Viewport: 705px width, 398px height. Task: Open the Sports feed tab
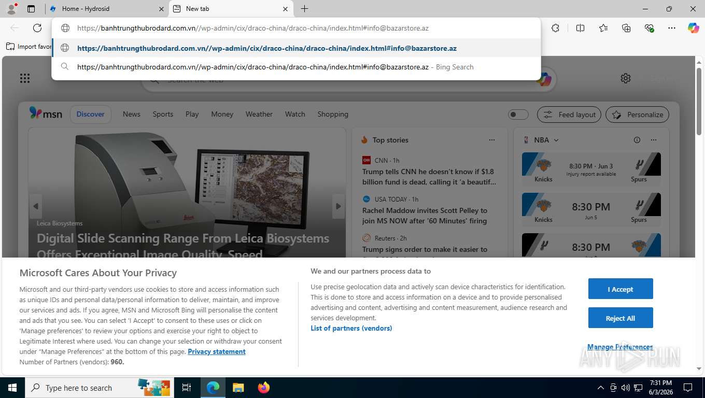coord(163,114)
